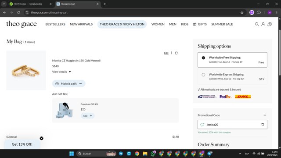Screen dimensions: 281x158
Task: Open Theo Grace x Nicky Hilton collection
Action: pyautogui.click(x=122, y=24)
